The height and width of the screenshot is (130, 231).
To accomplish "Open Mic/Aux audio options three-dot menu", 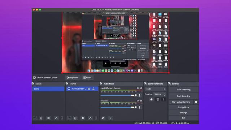I will 140,107.
